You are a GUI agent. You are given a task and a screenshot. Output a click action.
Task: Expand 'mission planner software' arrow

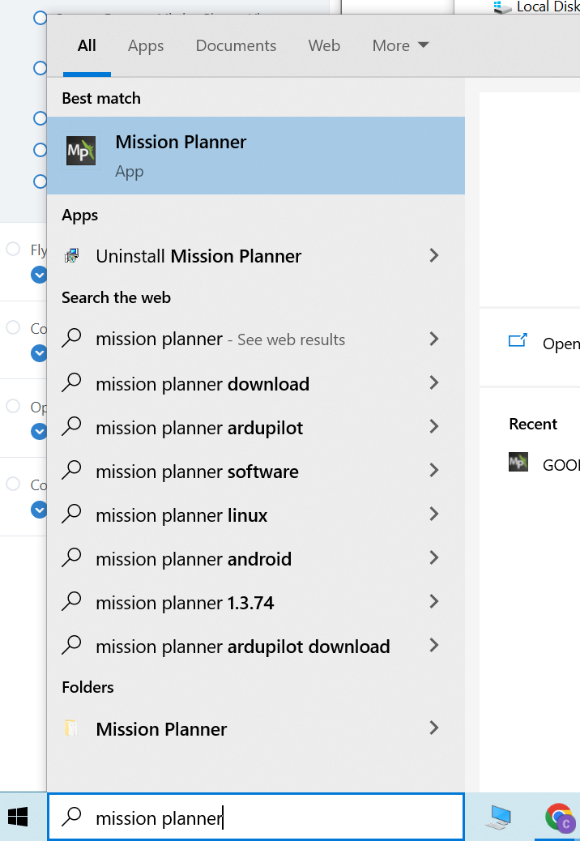tap(434, 471)
